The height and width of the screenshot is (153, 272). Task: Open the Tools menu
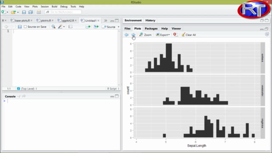73,6
